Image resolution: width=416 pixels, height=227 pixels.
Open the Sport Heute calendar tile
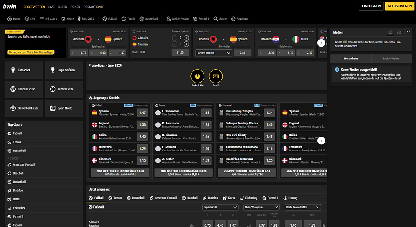click(x=64, y=108)
